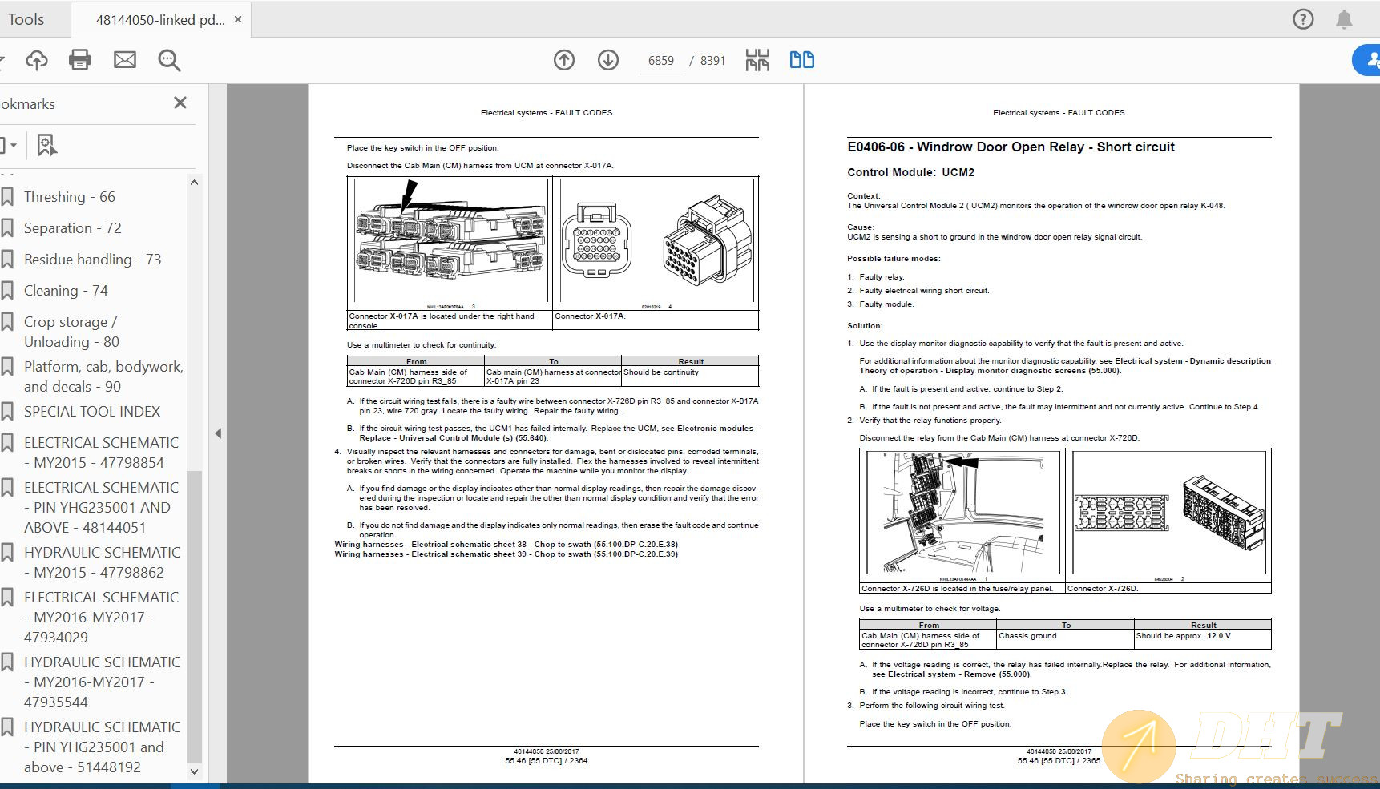Click the bookmarks panel scrollbar thumb
Screen dimensions: 1380x789
[x=194, y=617]
